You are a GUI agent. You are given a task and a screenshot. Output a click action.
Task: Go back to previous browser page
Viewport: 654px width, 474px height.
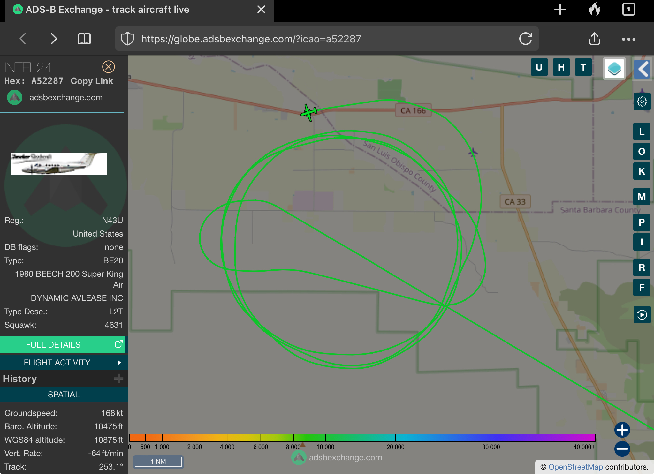[x=23, y=39]
